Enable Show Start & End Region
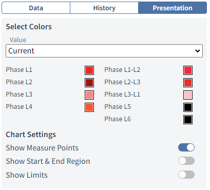This screenshot has height=190, width=210. pos(186,161)
